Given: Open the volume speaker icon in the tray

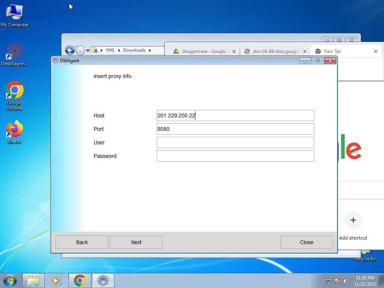Looking at the screenshot, I should click(346, 281).
